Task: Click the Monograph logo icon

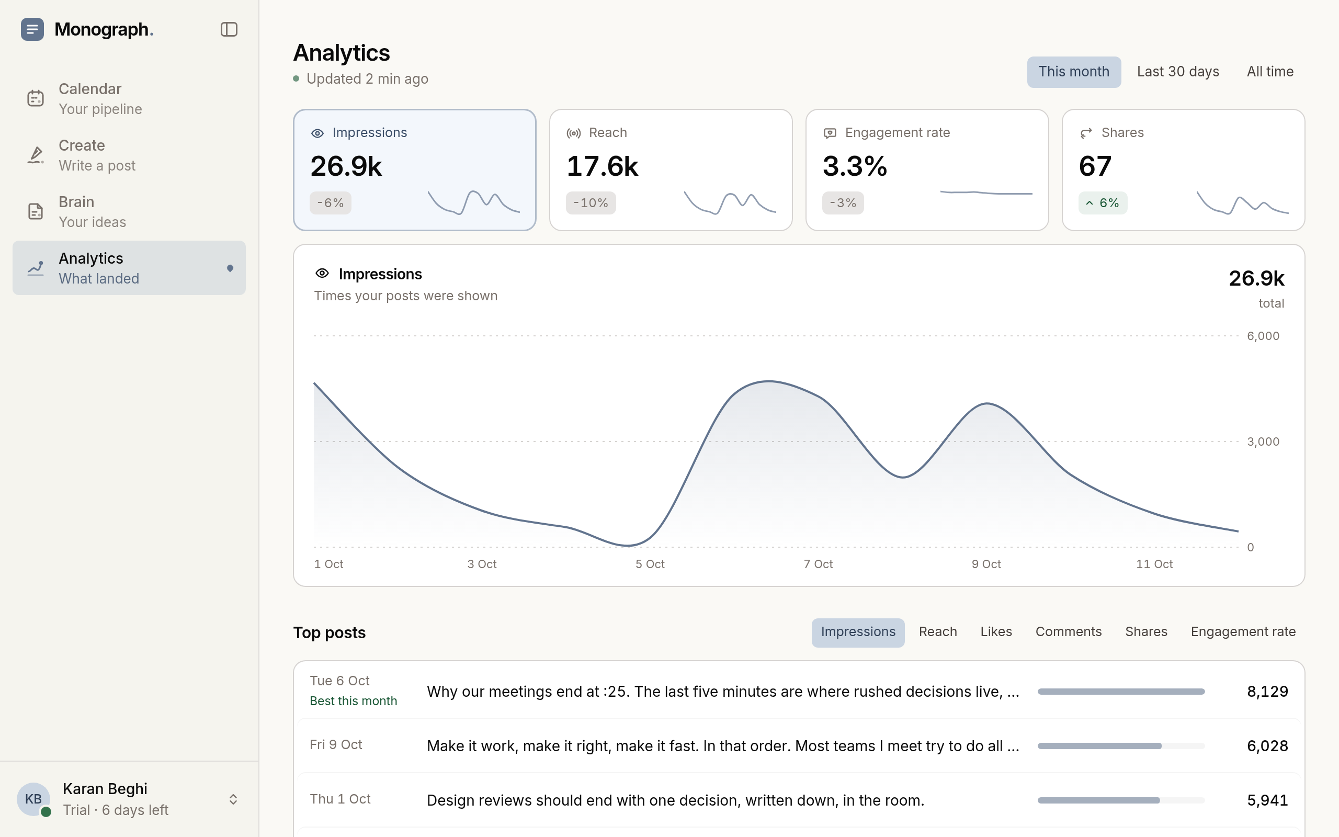Action: tap(32, 29)
